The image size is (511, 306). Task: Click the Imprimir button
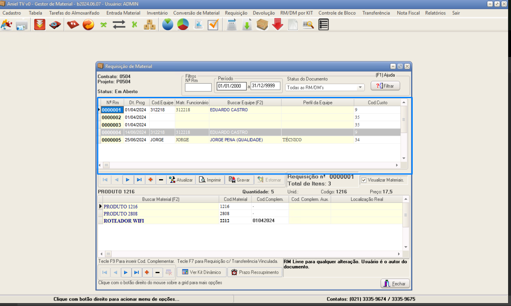210,180
